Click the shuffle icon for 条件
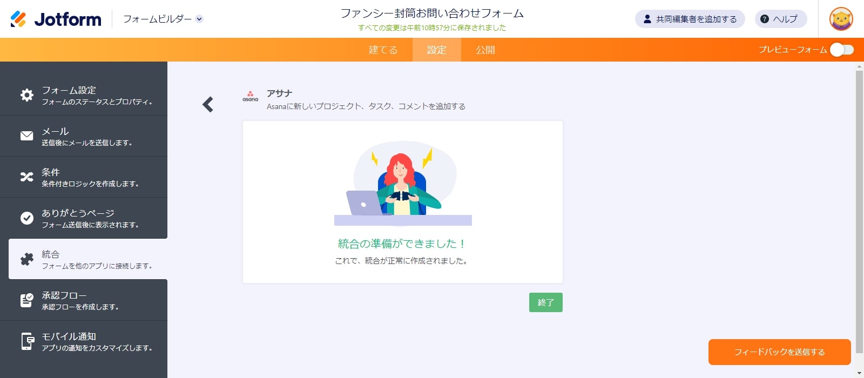The image size is (864, 378). (x=26, y=177)
